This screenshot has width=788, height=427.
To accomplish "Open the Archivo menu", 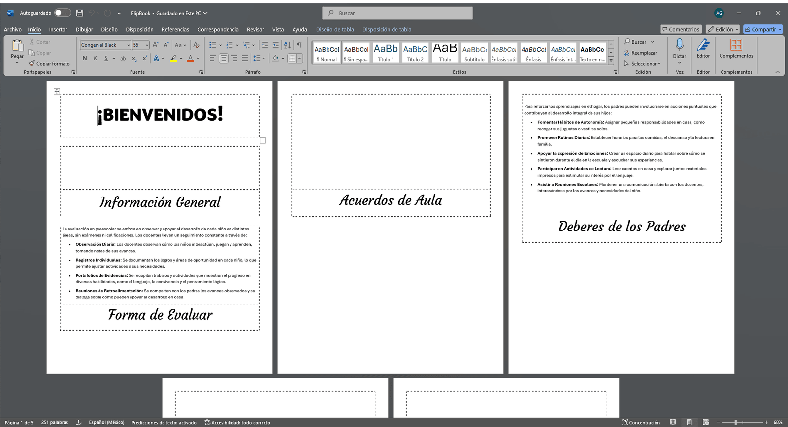I will [x=13, y=29].
